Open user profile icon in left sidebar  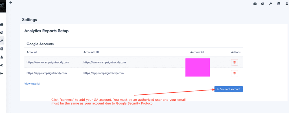pos(2,57)
